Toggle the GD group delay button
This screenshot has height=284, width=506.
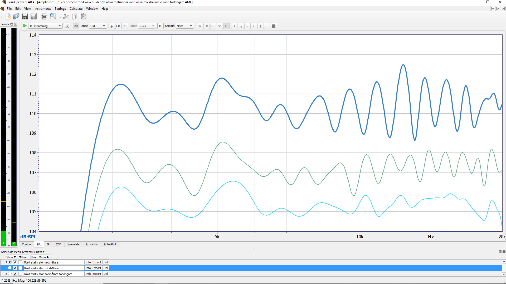(x=118, y=26)
